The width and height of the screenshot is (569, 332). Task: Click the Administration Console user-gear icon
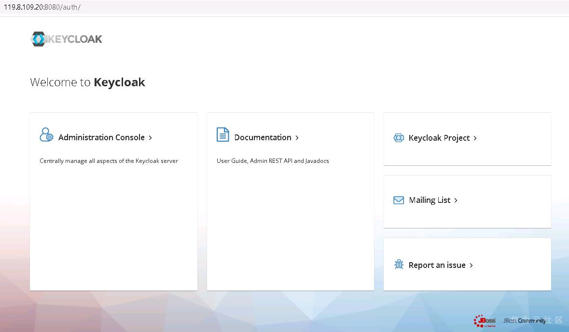(x=46, y=134)
